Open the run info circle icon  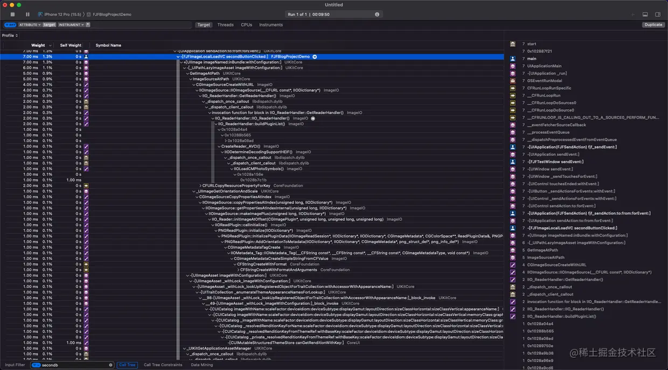pyautogui.click(x=377, y=14)
